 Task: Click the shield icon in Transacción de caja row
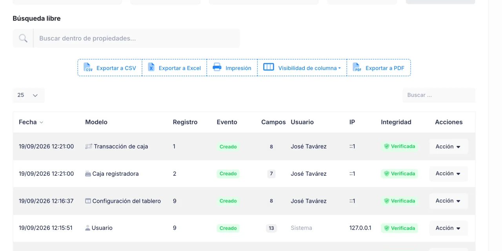386,146
